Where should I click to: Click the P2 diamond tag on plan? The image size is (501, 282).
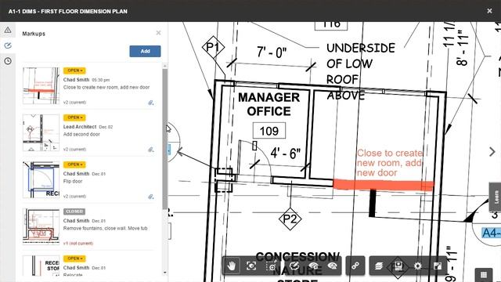pos(290,219)
